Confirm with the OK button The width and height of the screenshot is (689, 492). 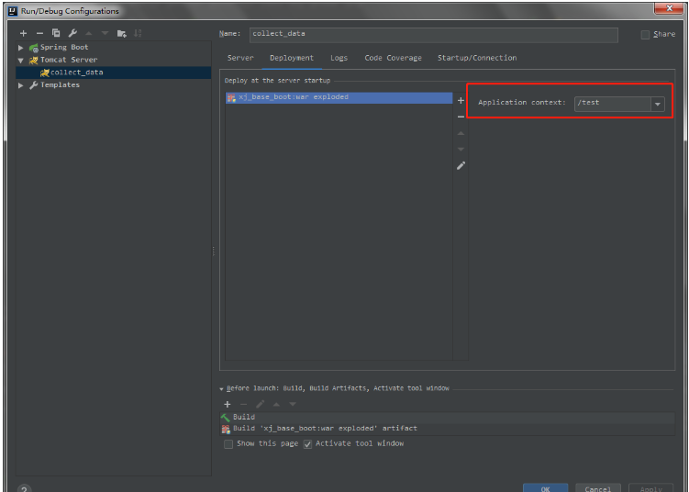tap(545, 487)
